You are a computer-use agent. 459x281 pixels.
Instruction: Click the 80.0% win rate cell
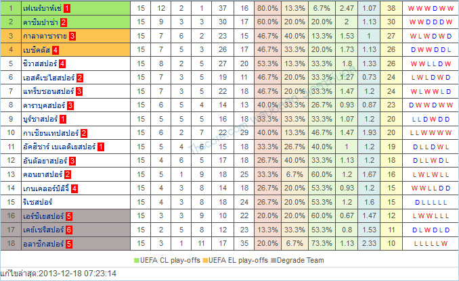267,8
